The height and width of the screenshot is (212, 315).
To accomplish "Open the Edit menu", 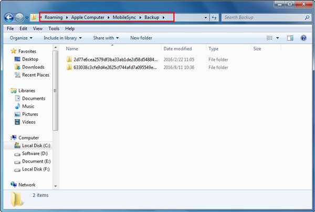I will coord(23,28).
